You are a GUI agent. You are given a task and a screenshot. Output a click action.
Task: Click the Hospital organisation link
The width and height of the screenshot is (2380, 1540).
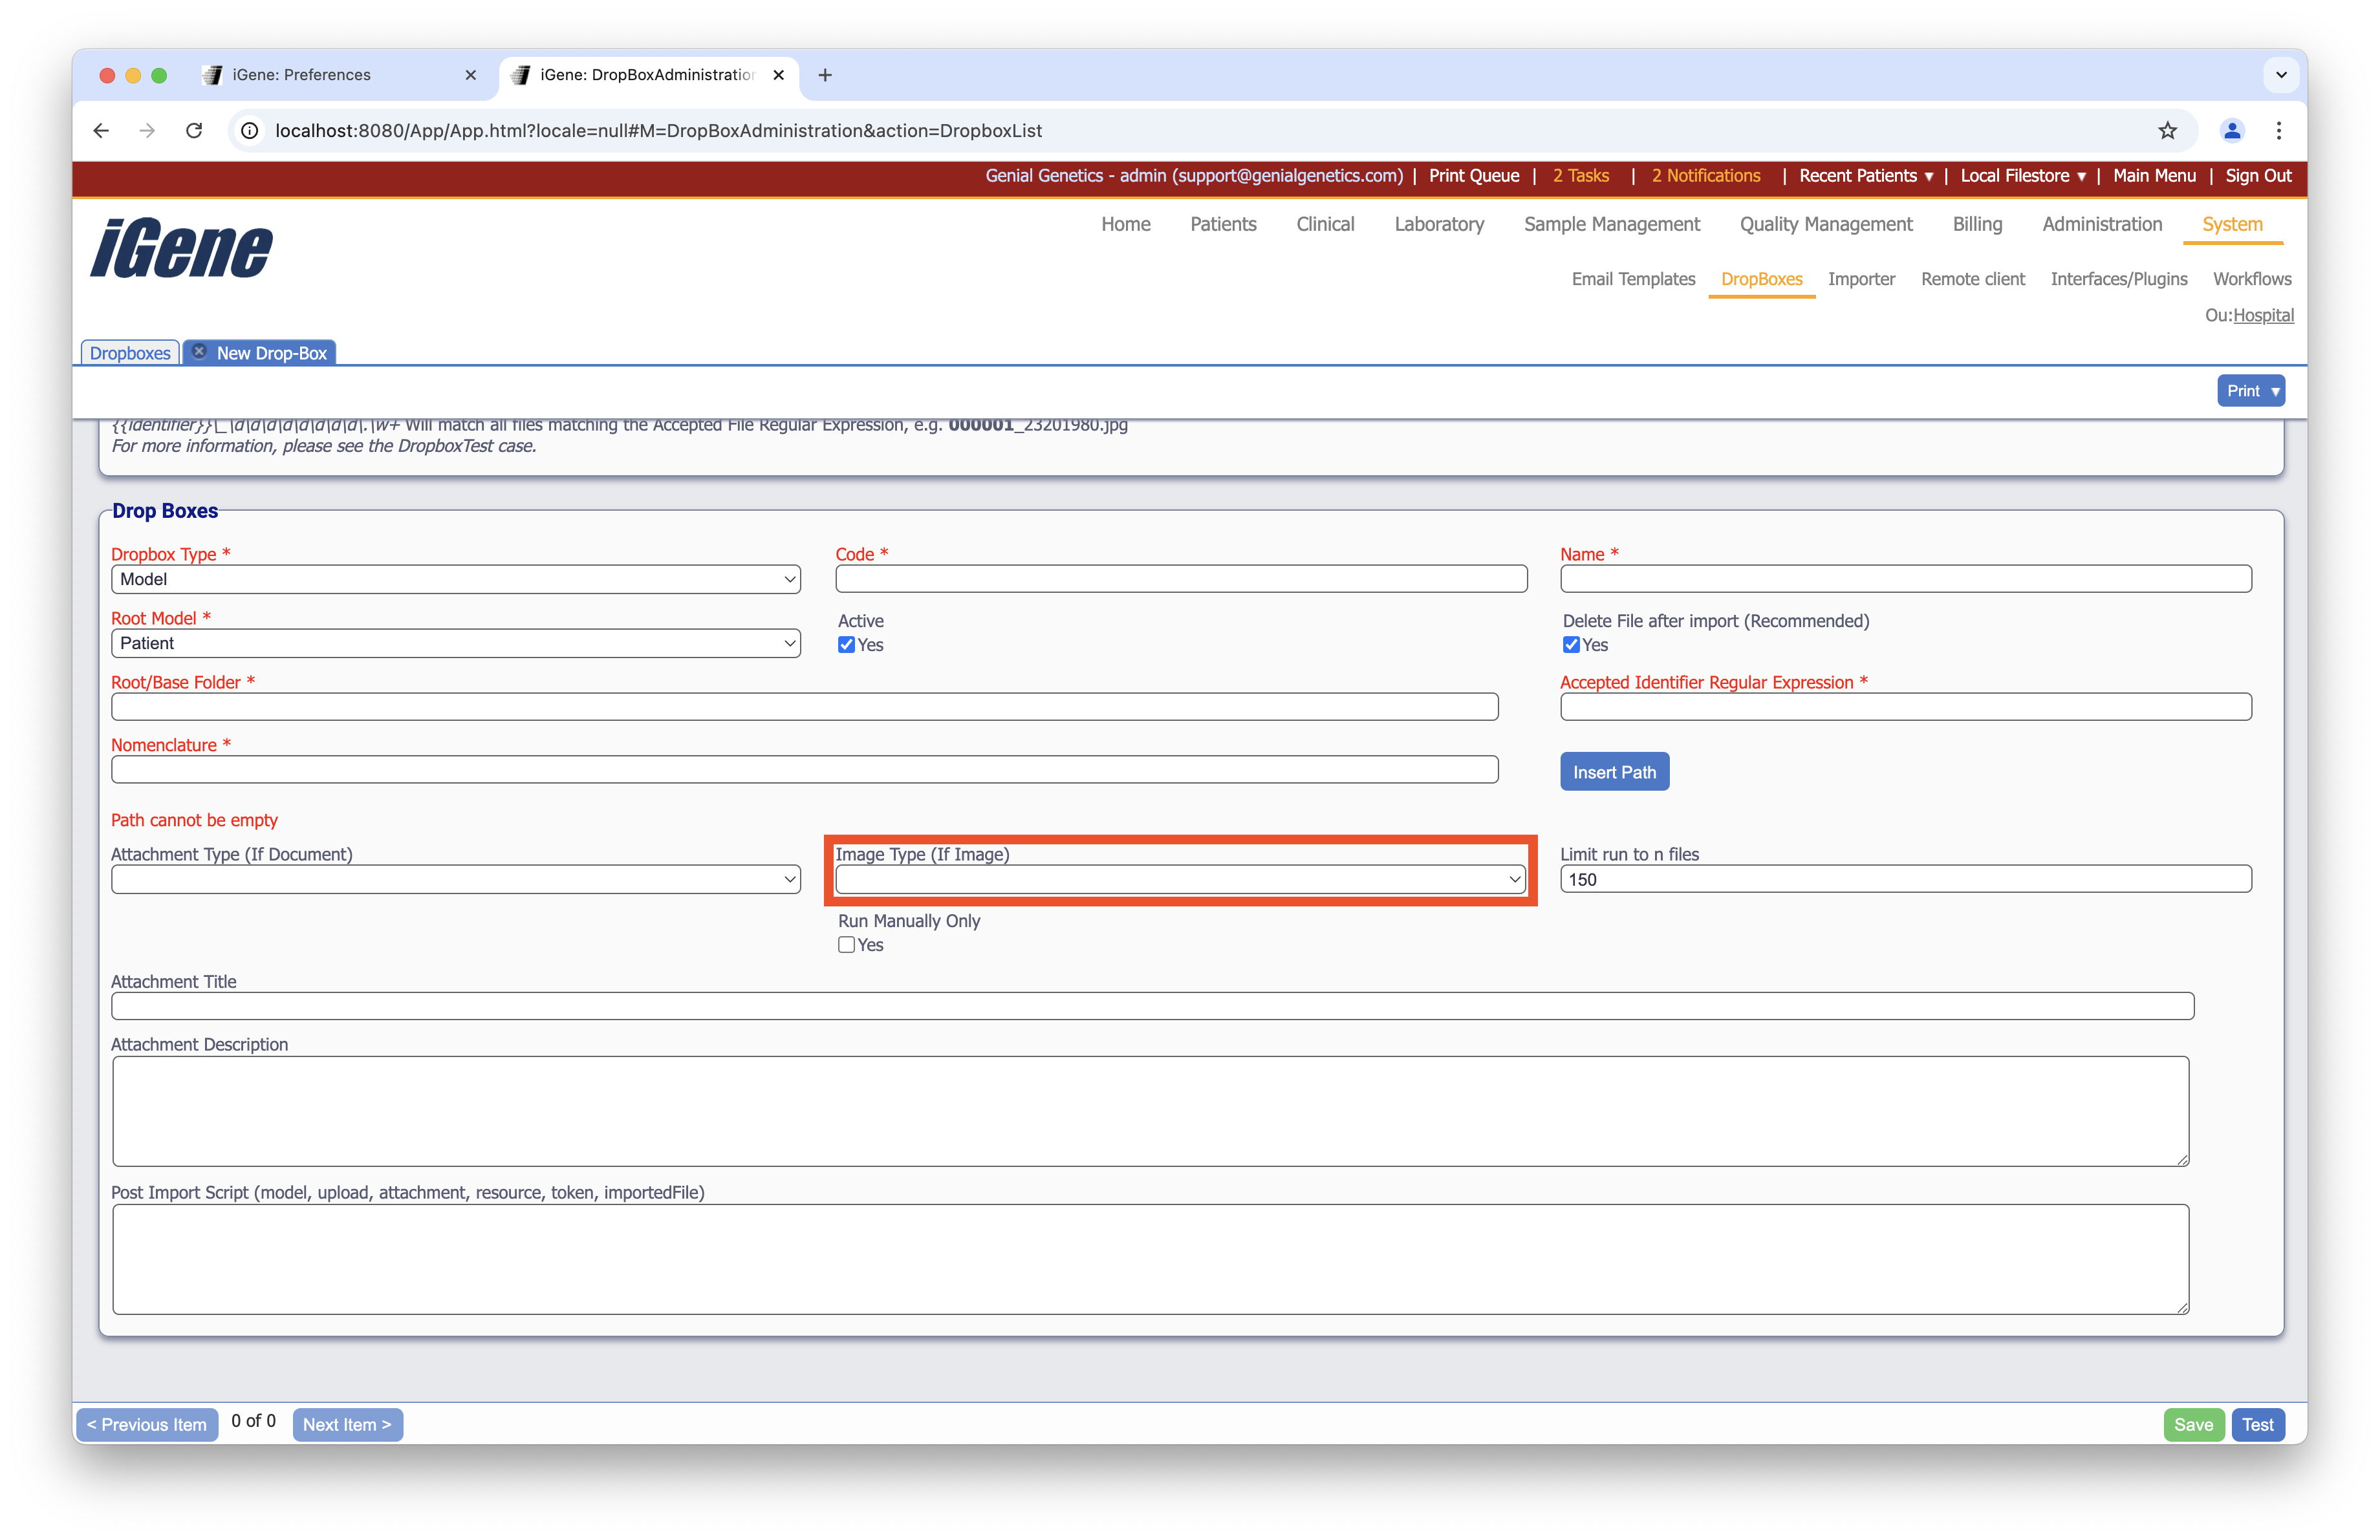tap(2263, 315)
